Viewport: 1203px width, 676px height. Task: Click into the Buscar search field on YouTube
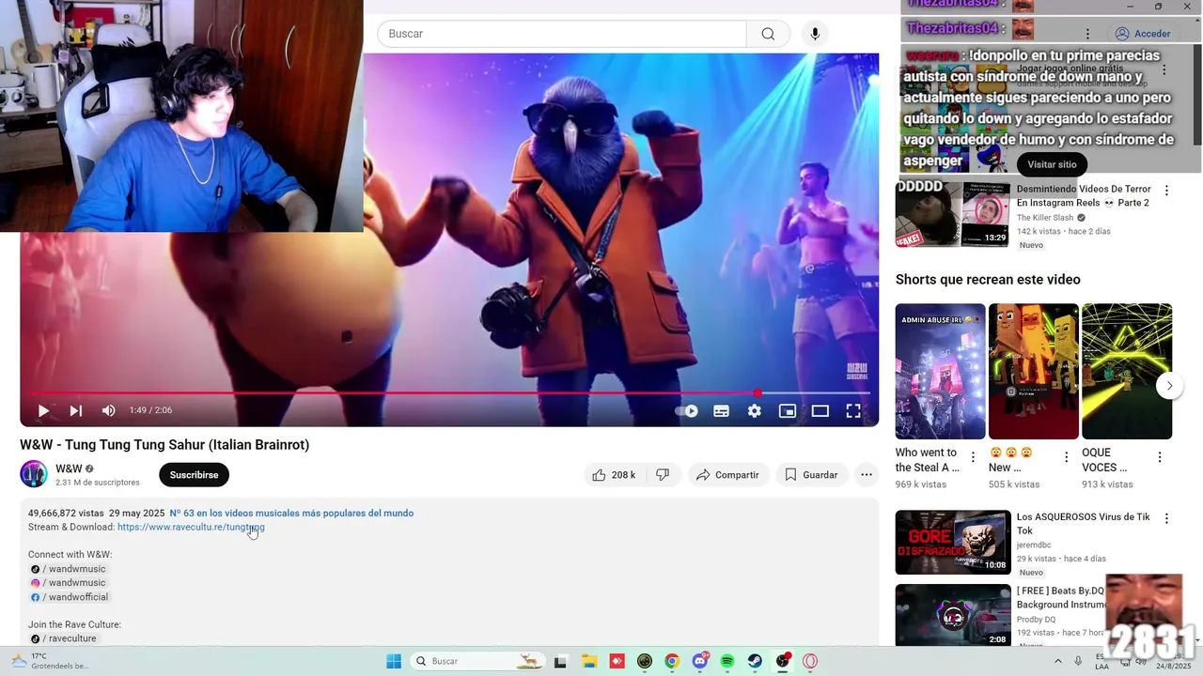click(562, 34)
